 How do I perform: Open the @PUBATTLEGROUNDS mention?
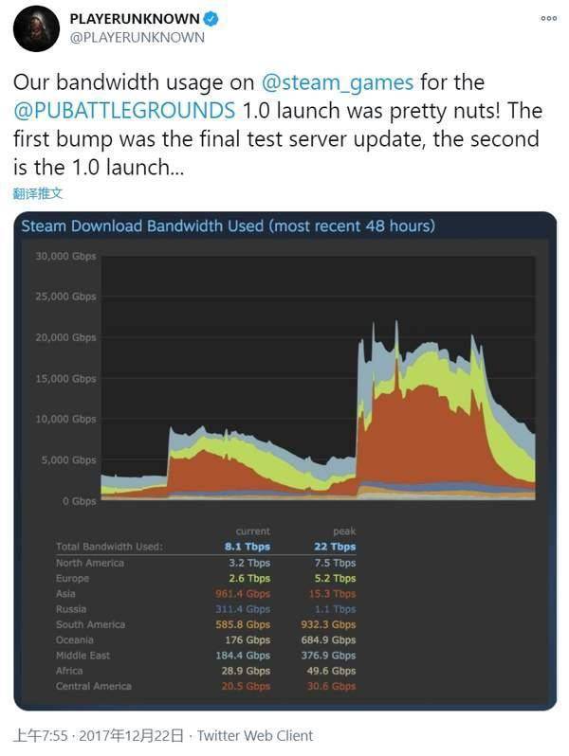tap(124, 112)
